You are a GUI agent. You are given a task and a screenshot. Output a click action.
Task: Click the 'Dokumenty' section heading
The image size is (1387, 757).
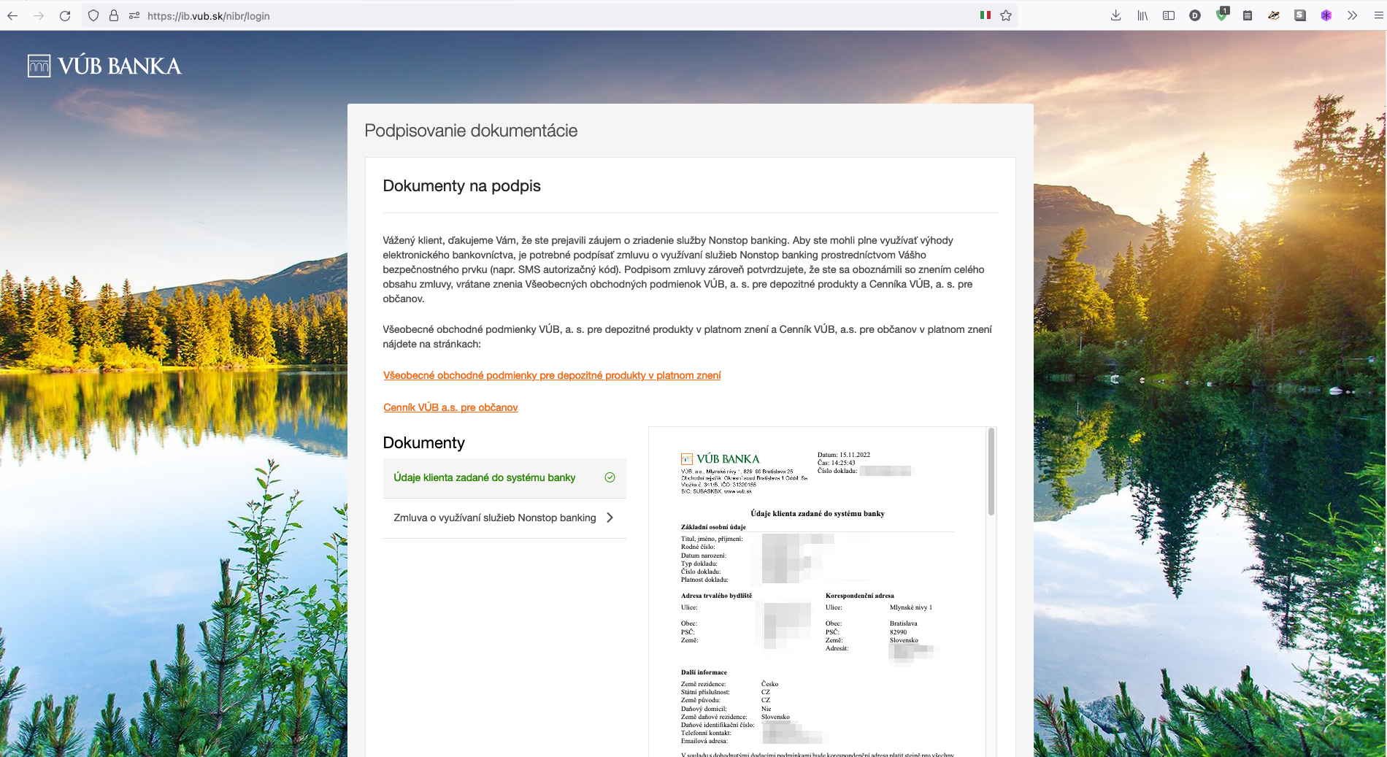click(x=423, y=443)
